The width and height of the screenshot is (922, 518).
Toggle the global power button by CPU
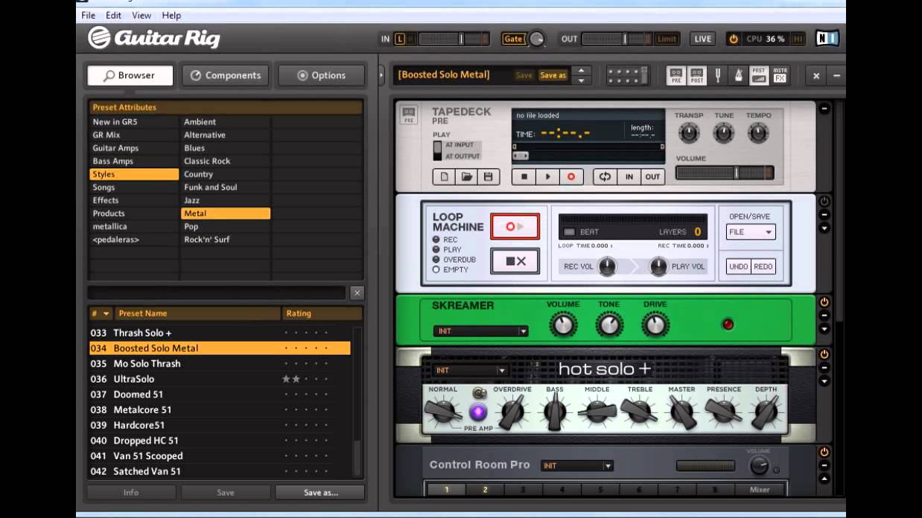pos(734,39)
